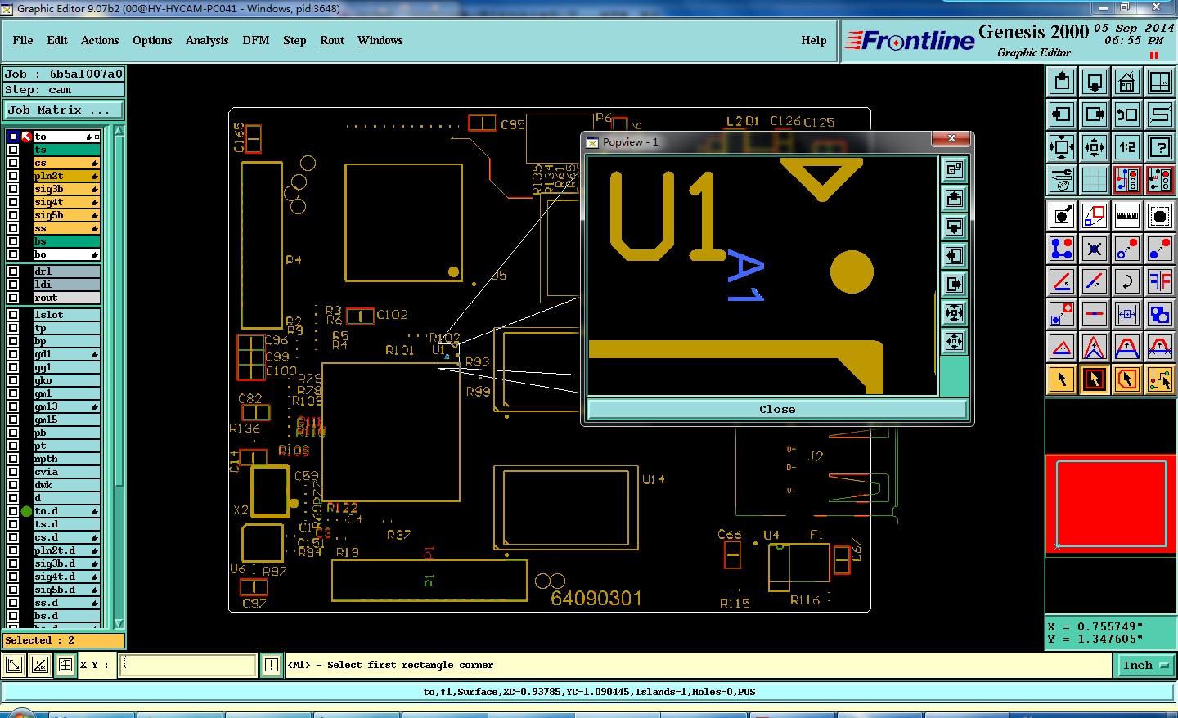Select the to.d layer row
This screenshot has height=718, width=1178.
(66, 511)
